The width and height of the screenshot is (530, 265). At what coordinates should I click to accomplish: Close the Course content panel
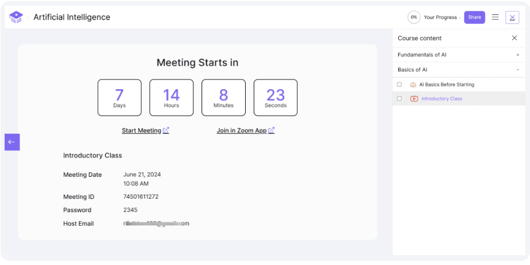click(x=514, y=38)
